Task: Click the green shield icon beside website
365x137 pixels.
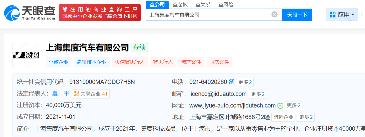Action: pyautogui.click(x=280, y=106)
